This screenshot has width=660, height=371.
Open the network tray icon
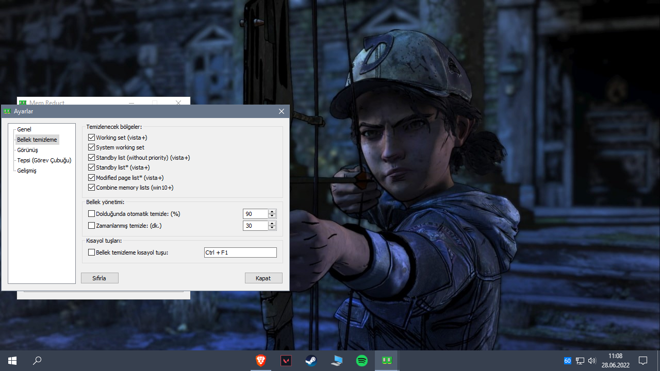(x=580, y=361)
